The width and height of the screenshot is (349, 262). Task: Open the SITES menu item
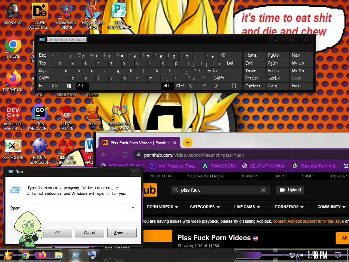[280, 176]
